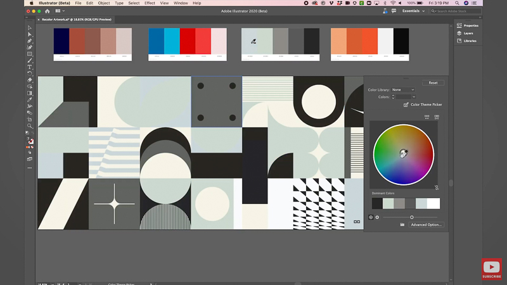The height and width of the screenshot is (285, 507).
Task: Open the Color Library dropdown
Action: point(403,90)
